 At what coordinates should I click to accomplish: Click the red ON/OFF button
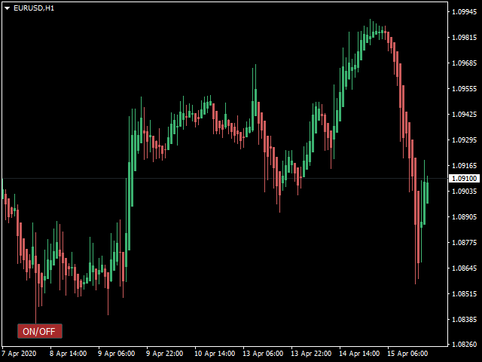coord(40,331)
